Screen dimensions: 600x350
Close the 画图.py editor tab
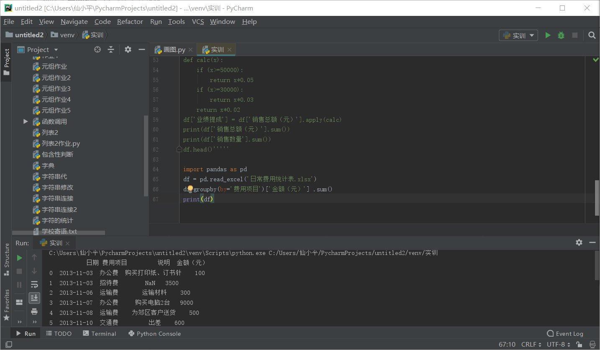coord(191,49)
